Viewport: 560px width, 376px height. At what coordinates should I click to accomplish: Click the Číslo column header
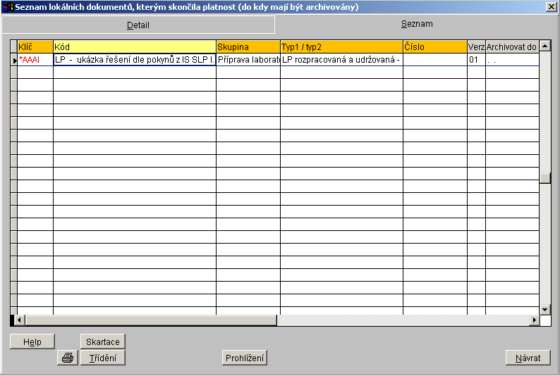[434, 47]
